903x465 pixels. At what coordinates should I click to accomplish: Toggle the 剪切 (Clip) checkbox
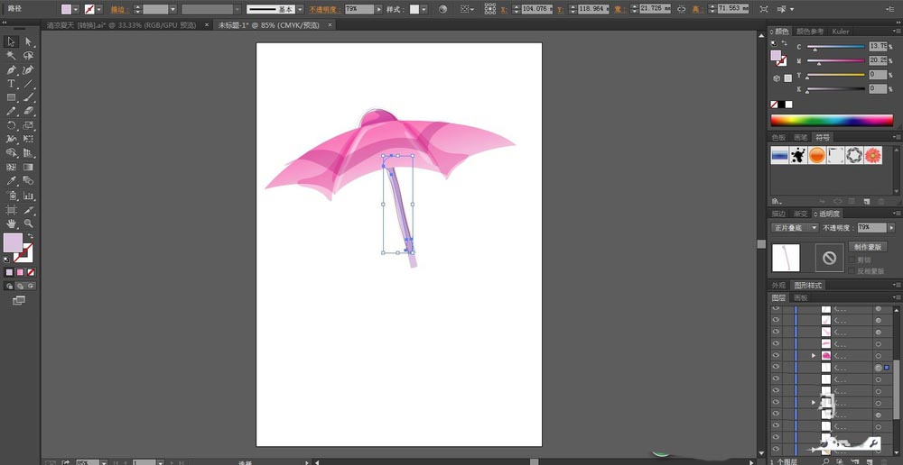point(853,260)
